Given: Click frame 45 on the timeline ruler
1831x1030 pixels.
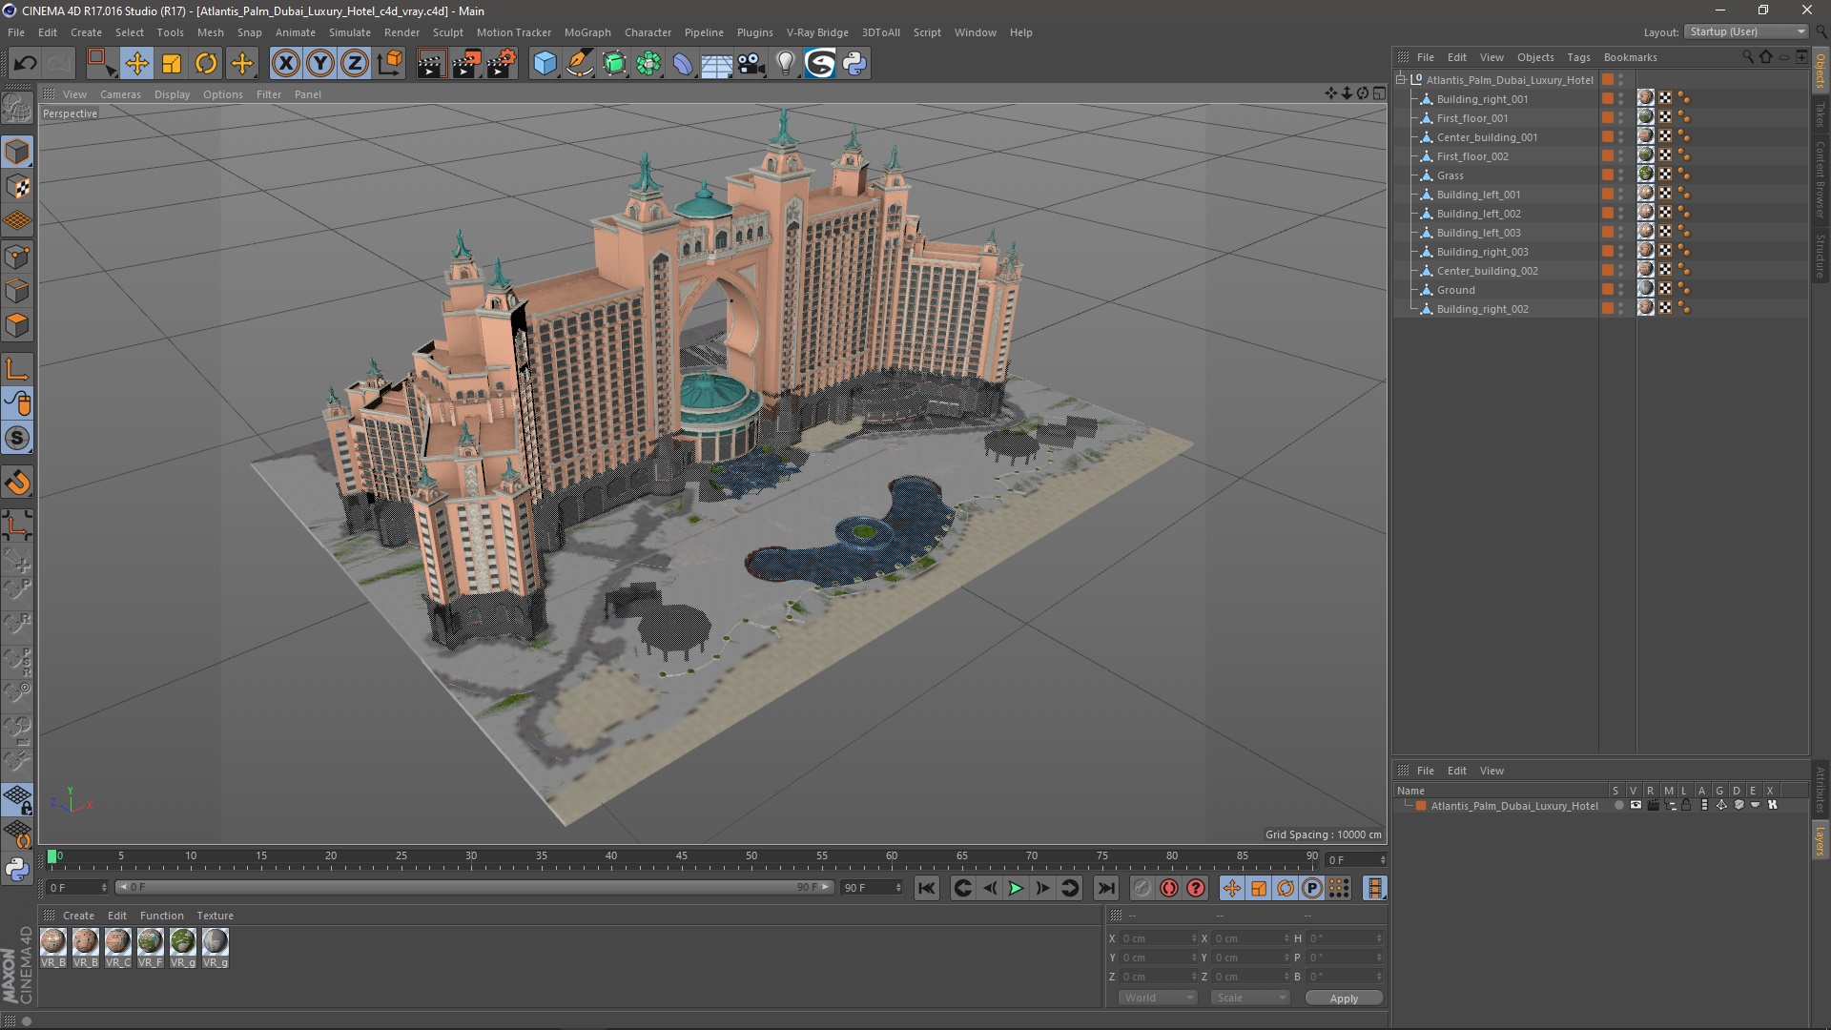Looking at the screenshot, I should (681, 856).
